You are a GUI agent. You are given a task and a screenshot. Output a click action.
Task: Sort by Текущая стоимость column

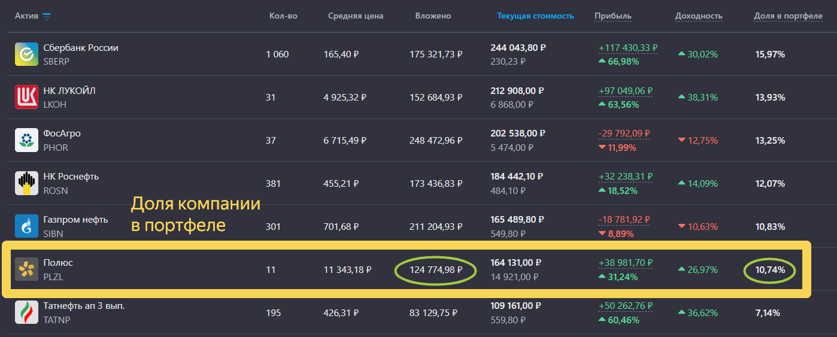click(535, 16)
